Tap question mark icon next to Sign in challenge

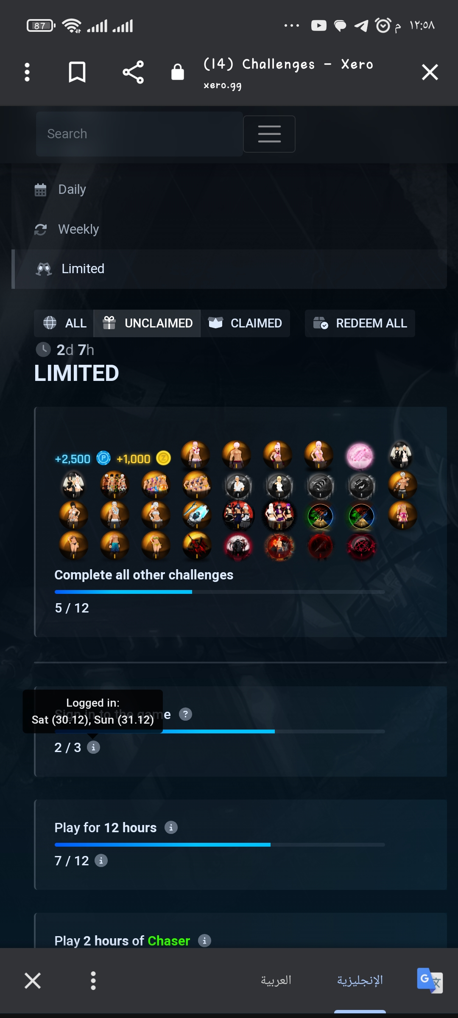point(185,714)
